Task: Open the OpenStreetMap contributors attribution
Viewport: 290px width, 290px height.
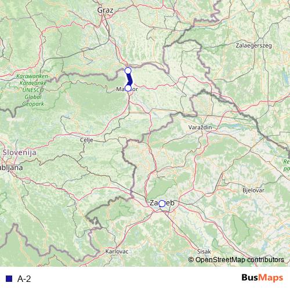Action: (236, 260)
